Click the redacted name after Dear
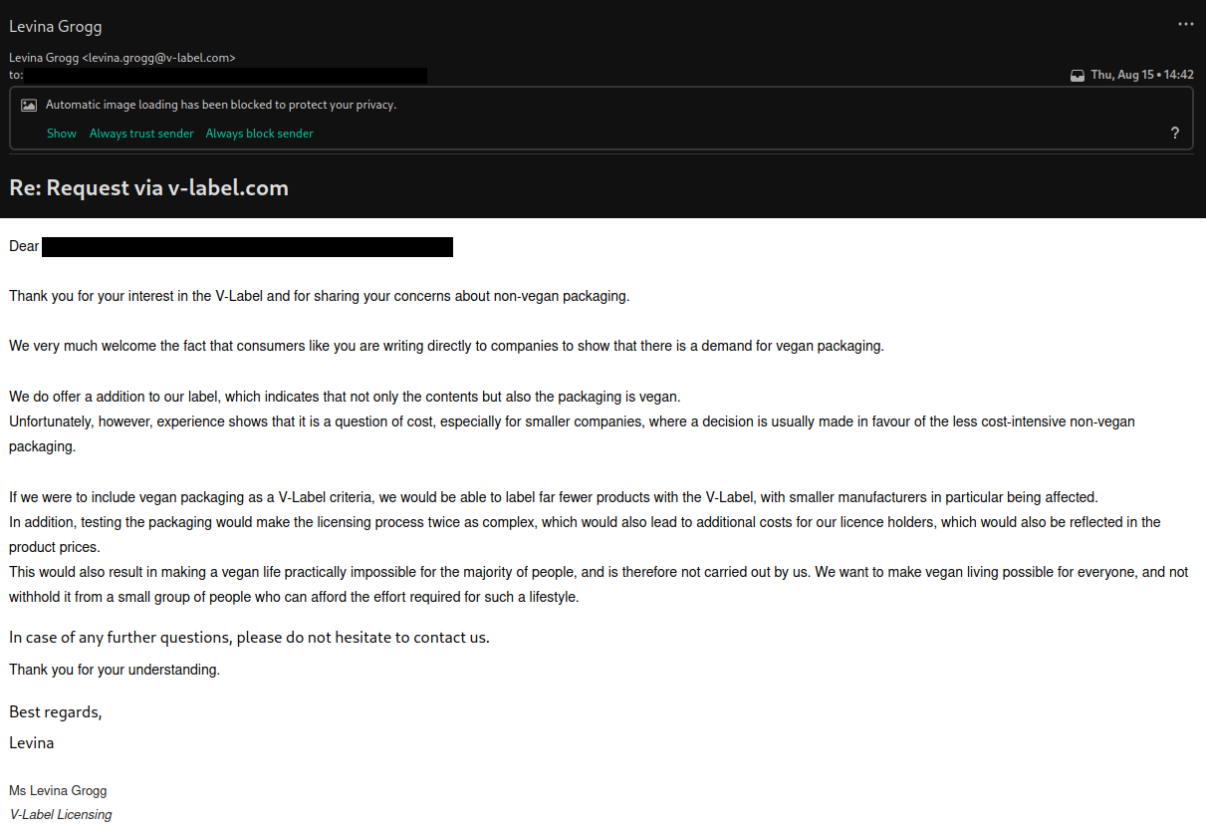 248,247
